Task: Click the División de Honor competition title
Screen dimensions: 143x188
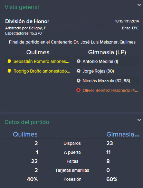Action: pos(27,21)
